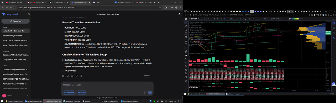Screen dimensions: 336x103
Task: Select the Fibonacci lines tool in CoinAnk
Action: click(x=186, y=34)
